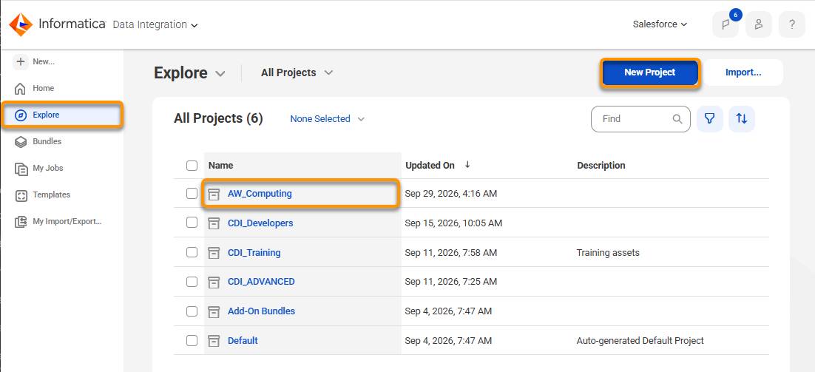Open the help question mark icon

(x=791, y=24)
